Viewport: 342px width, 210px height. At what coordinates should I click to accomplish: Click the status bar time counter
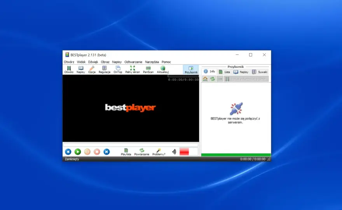point(253,159)
